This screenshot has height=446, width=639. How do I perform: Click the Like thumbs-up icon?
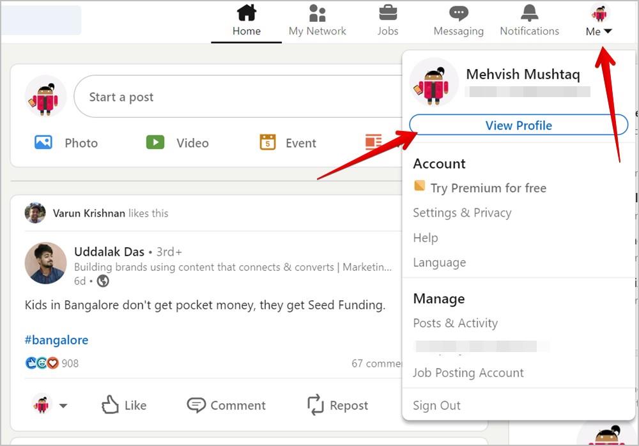pyautogui.click(x=110, y=404)
